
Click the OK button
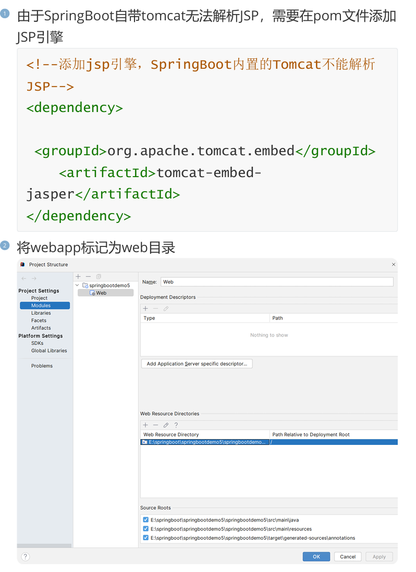tap(316, 557)
